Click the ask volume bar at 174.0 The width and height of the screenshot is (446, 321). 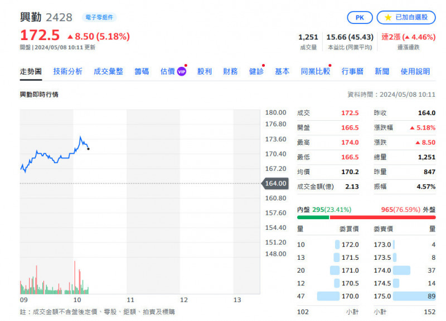coord(401,270)
